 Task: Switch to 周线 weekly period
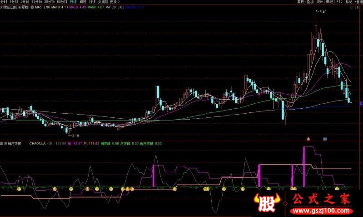84,2
